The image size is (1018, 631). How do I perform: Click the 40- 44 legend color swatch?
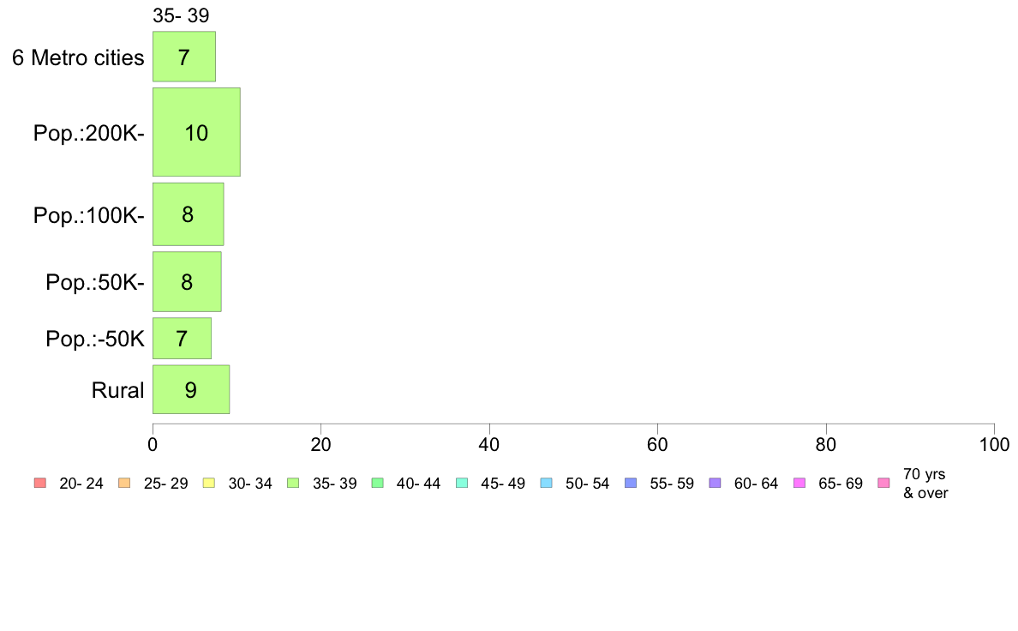(x=378, y=483)
